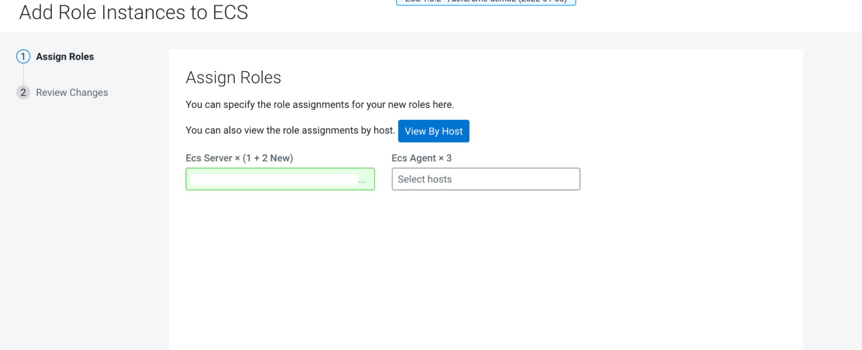862x350 pixels.
Task: Click the step 1 circle icon
Action: click(23, 56)
